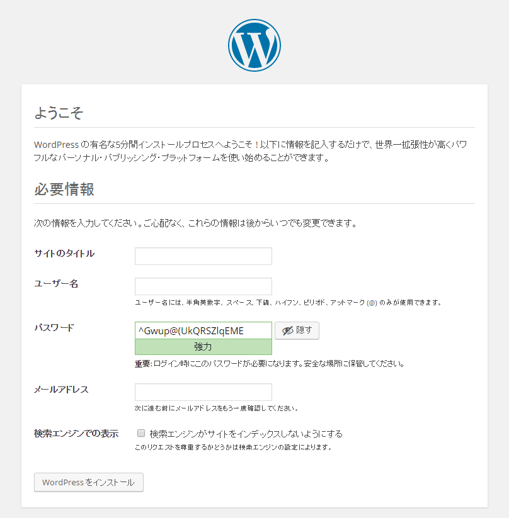509x518 pixels.
Task: Click the green 強力 strength indicator
Action: click(203, 347)
